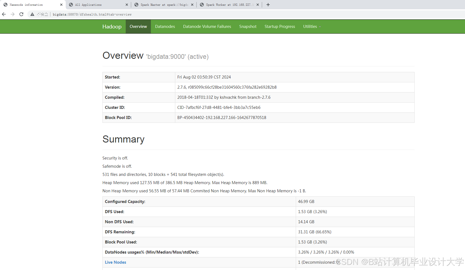This screenshot has width=465, height=270.
Task: Click the Configured Capacity: row label
Action: click(125, 202)
